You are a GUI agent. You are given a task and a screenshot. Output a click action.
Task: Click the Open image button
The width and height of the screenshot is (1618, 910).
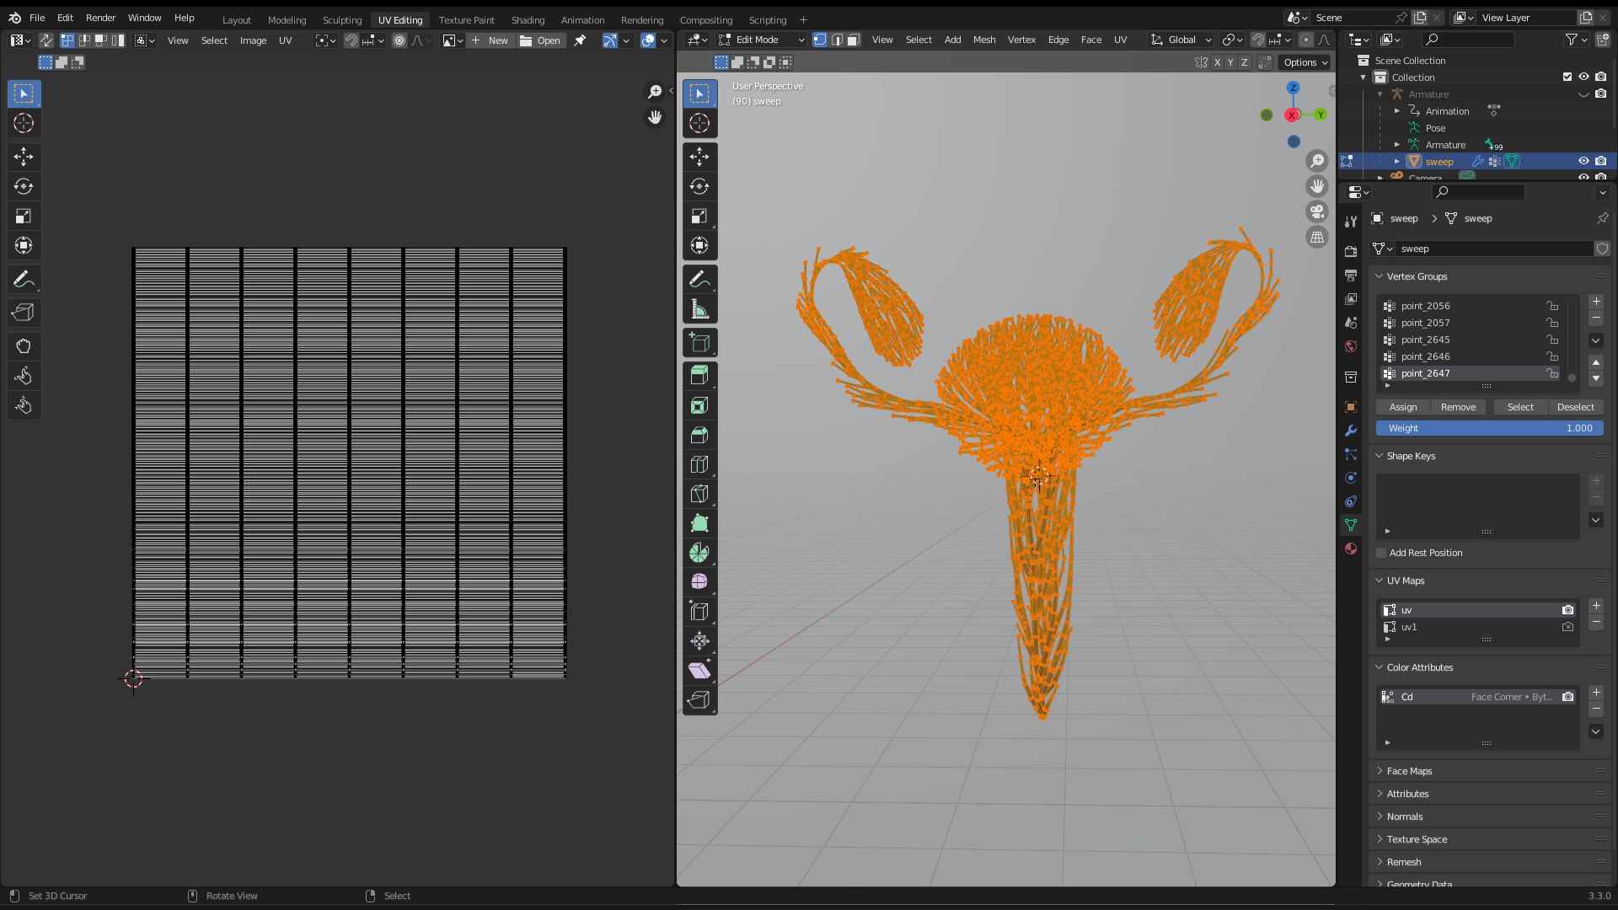coord(540,40)
